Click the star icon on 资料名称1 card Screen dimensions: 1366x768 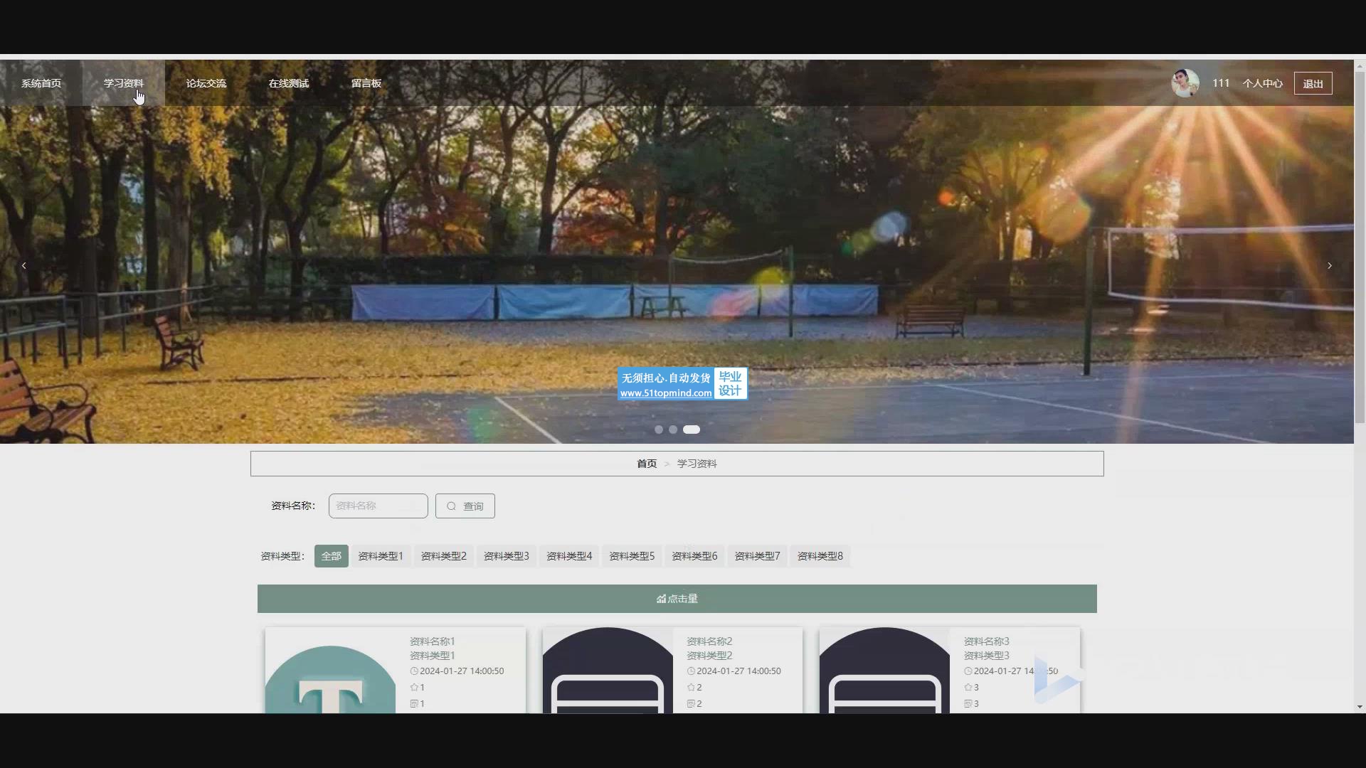414,688
